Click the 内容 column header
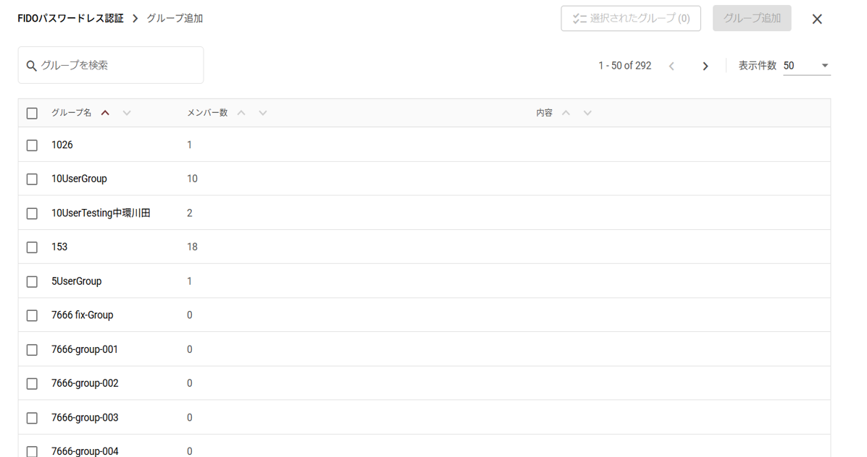The height and width of the screenshot is (457, 867). point(544,113)
